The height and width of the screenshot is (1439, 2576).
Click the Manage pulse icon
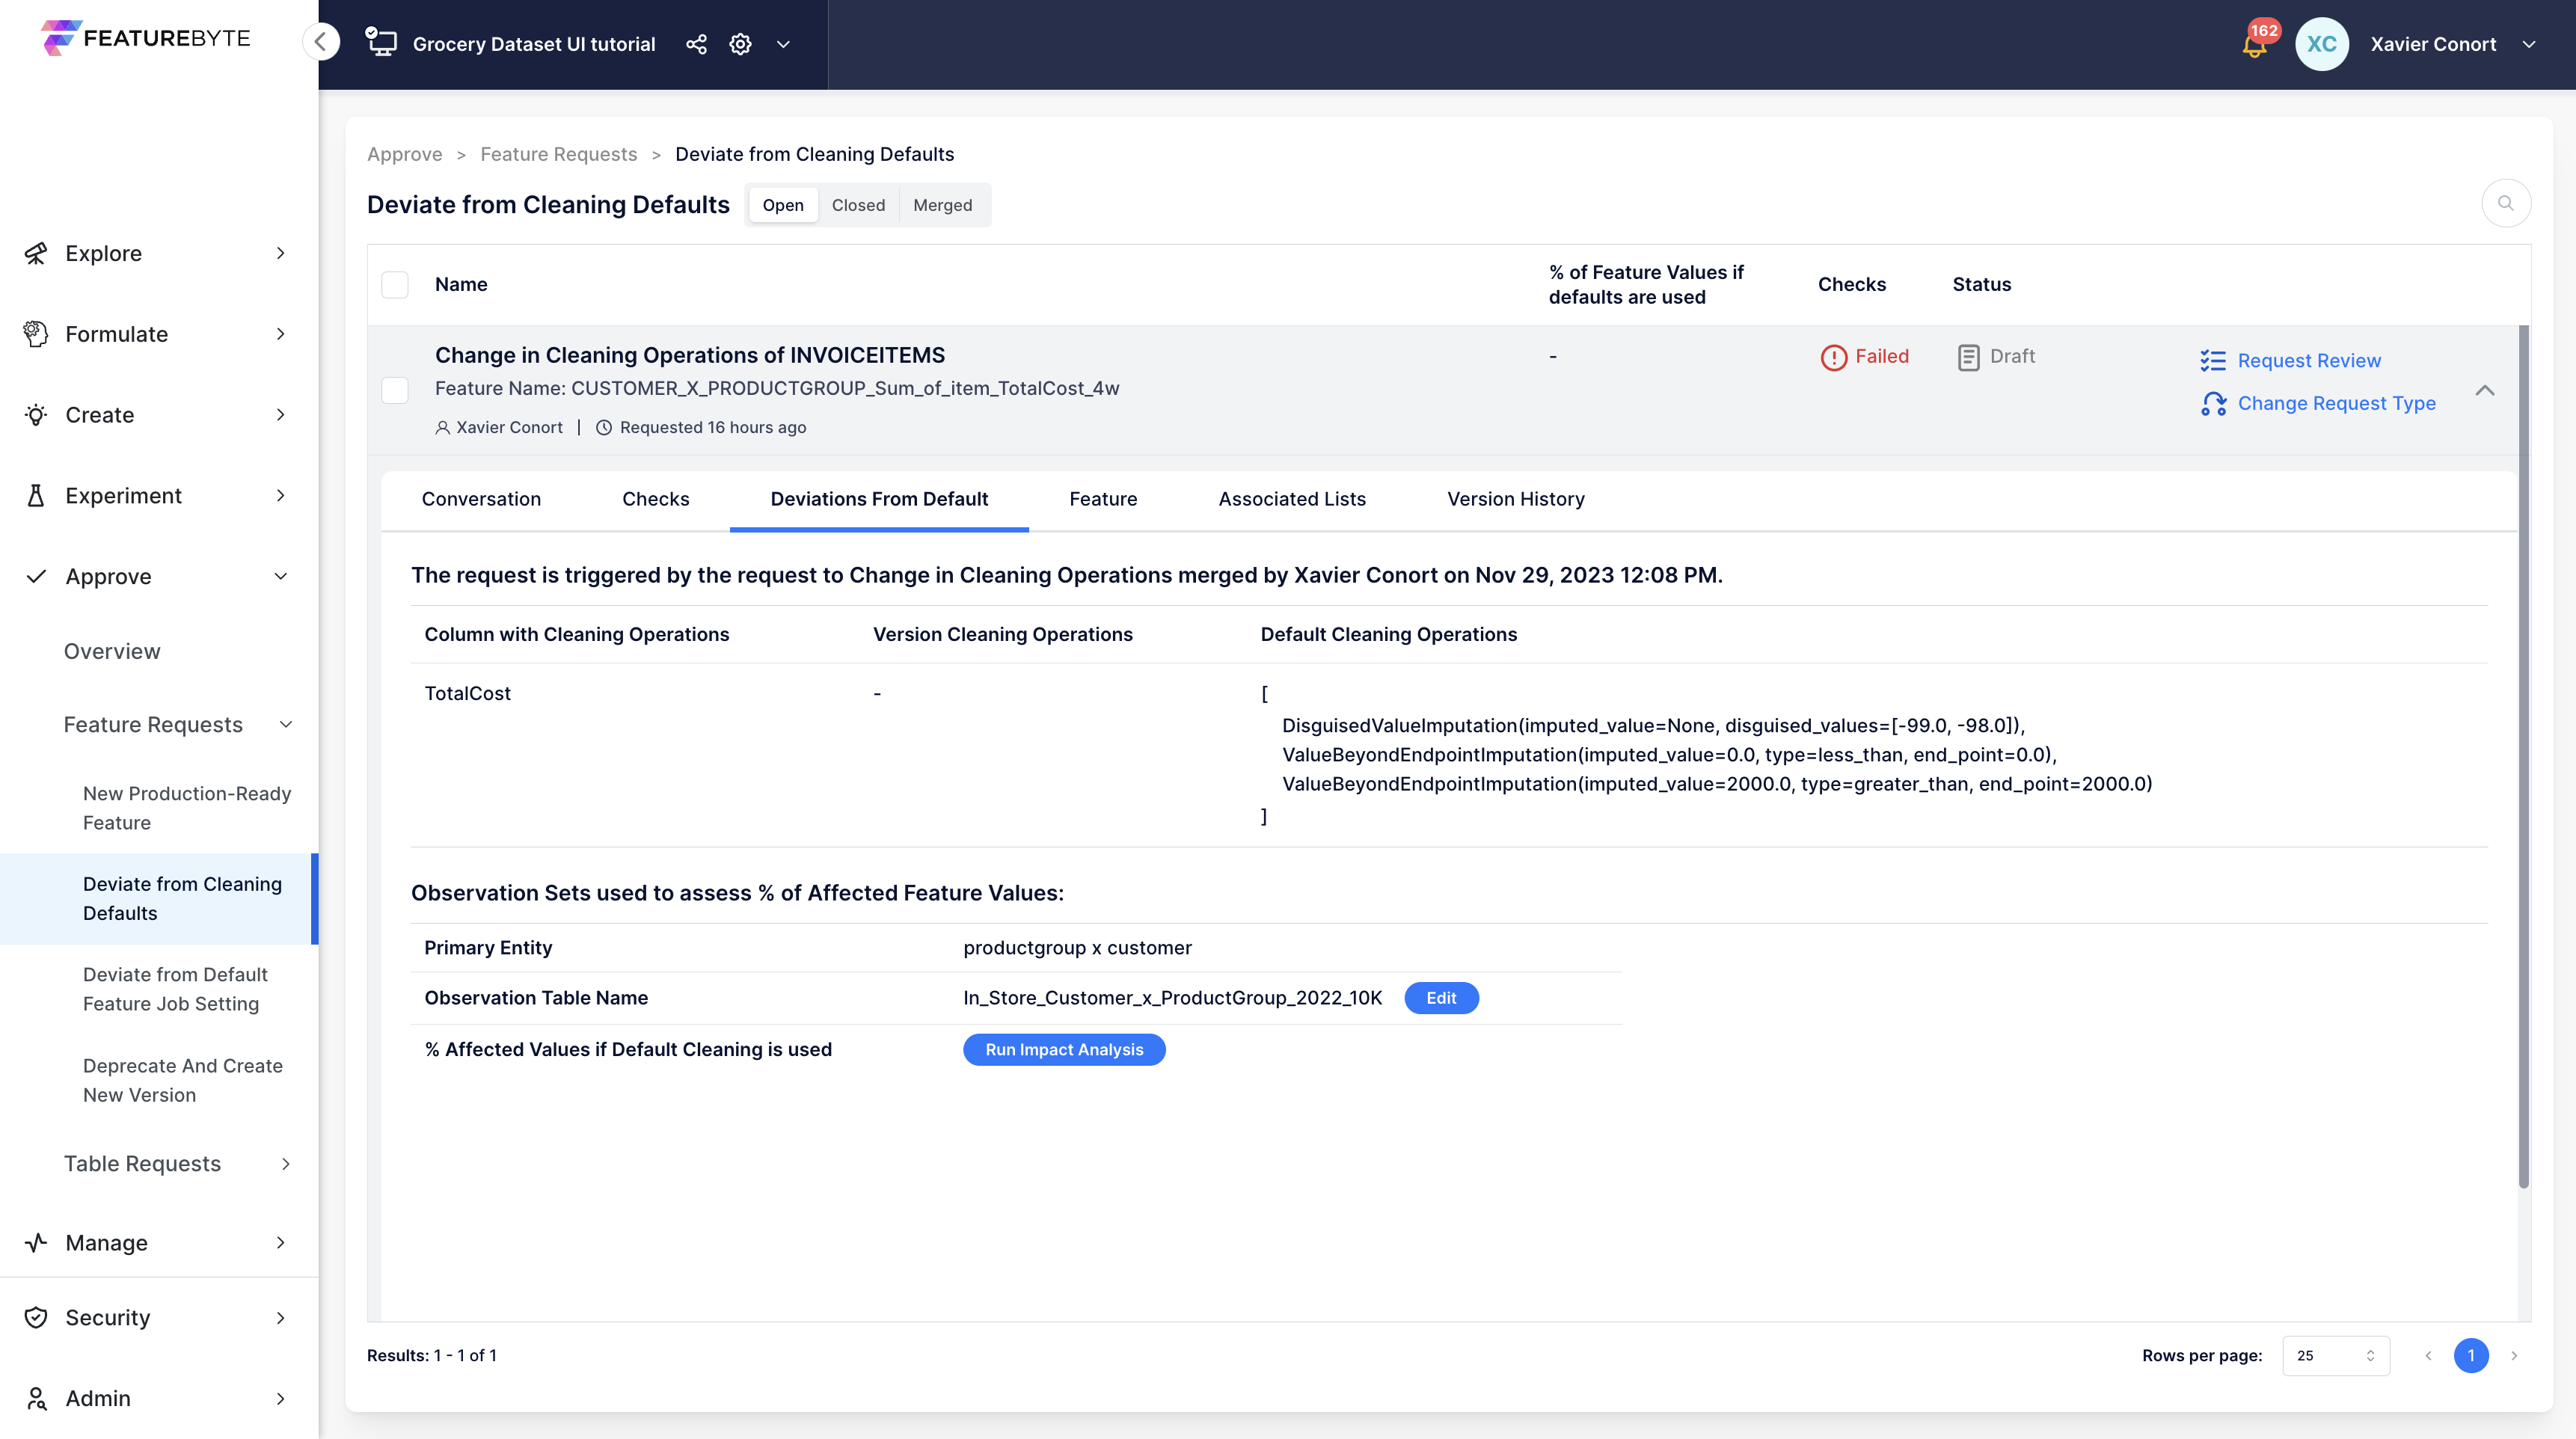coord(36,1243)
